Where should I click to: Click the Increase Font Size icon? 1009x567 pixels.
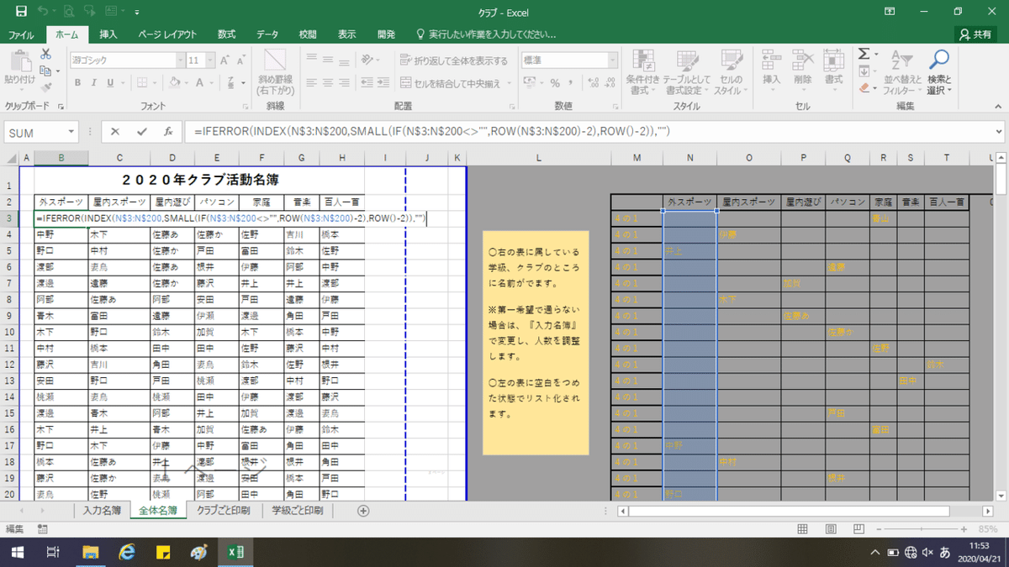[225, 60]
